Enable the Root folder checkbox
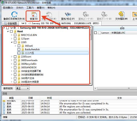The height and width of the screenshot is (121, 137). (x=11, y=31)
